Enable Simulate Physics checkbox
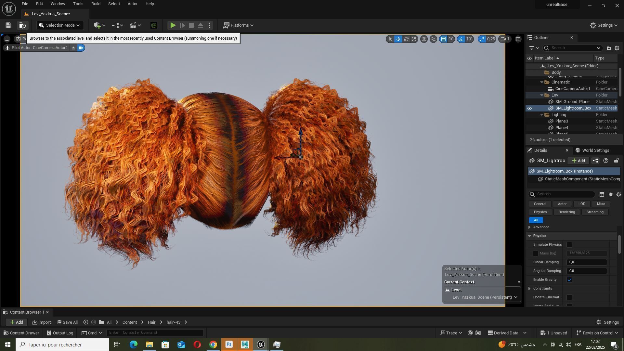The width and height of the screenshot is (624, 351). pos(569,245)
